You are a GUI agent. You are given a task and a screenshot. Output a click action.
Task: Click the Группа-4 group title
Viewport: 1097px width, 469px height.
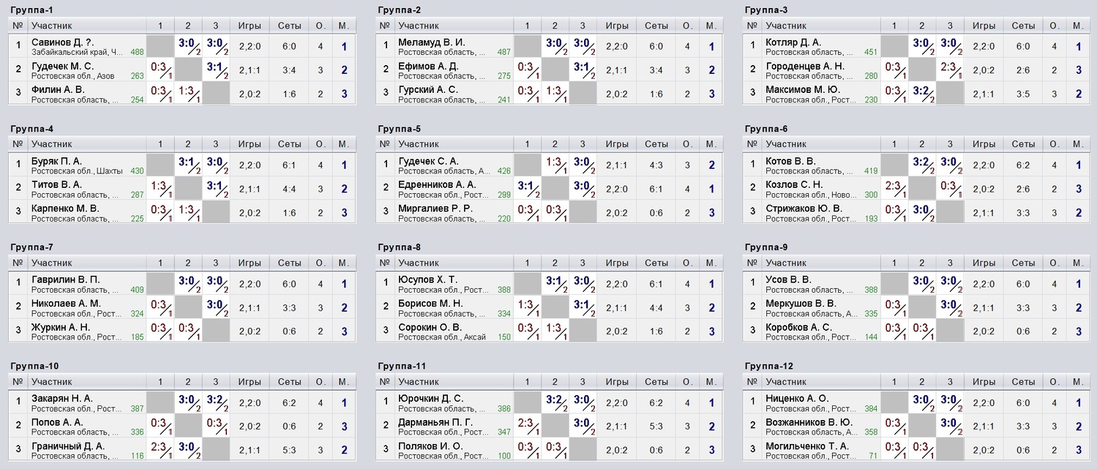click(x=31, y=129)
